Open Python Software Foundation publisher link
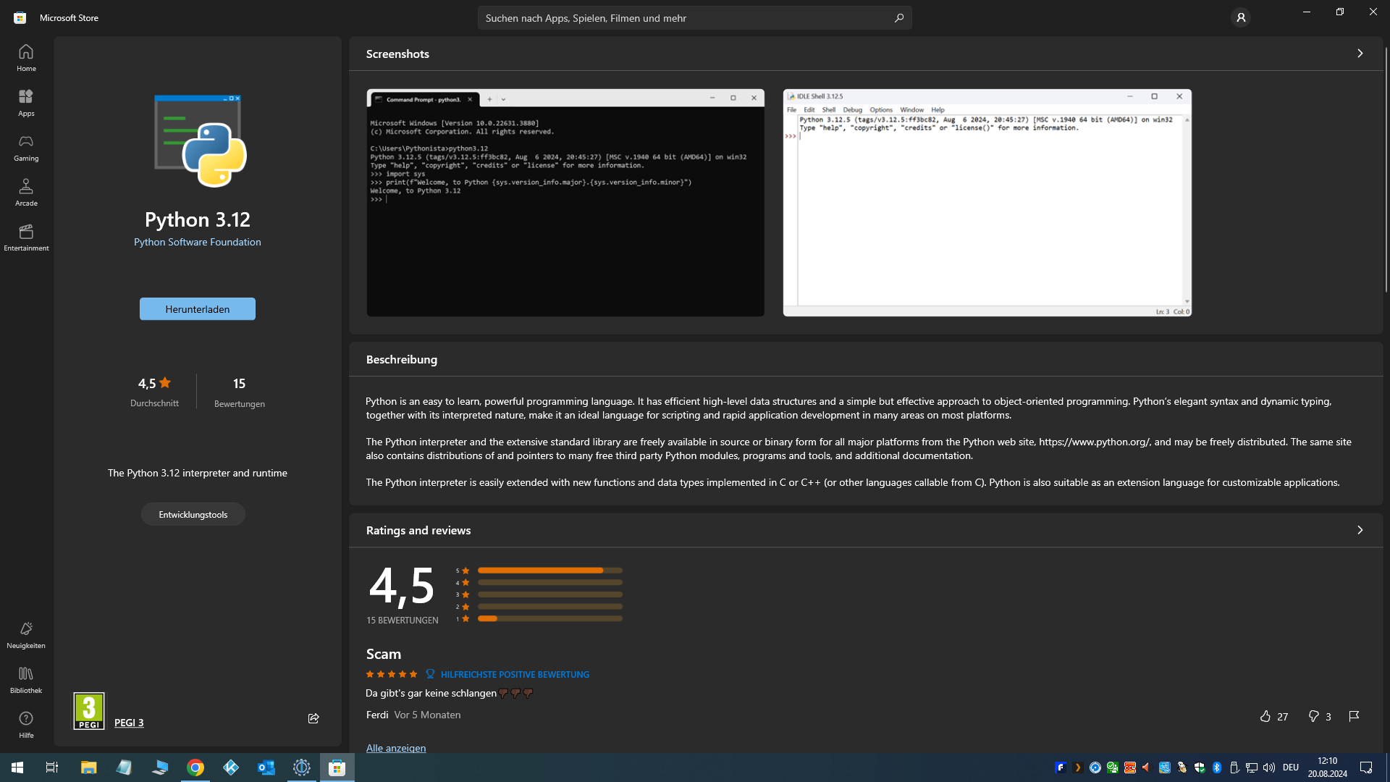 point(198,242)
